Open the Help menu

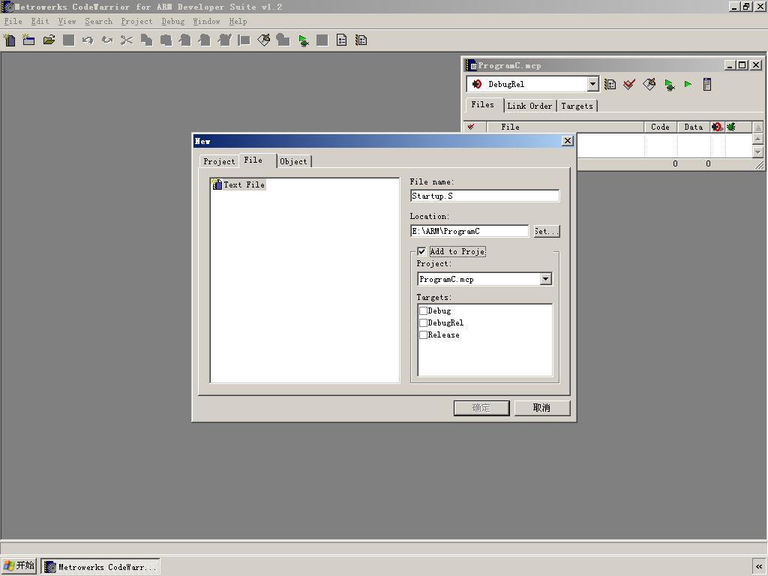238,22
